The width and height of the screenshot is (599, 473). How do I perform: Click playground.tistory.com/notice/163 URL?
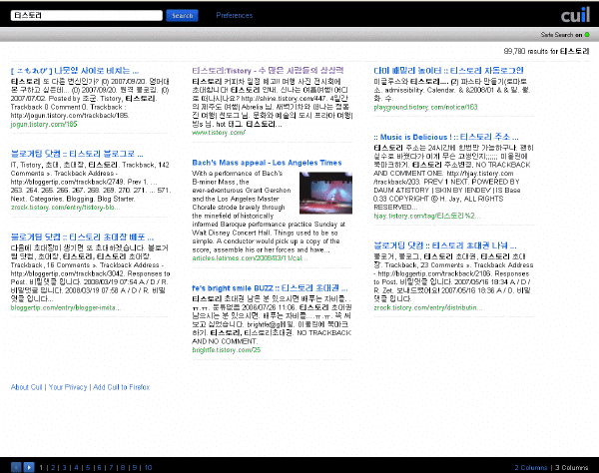pyautogui.click(x=425, y=107)
